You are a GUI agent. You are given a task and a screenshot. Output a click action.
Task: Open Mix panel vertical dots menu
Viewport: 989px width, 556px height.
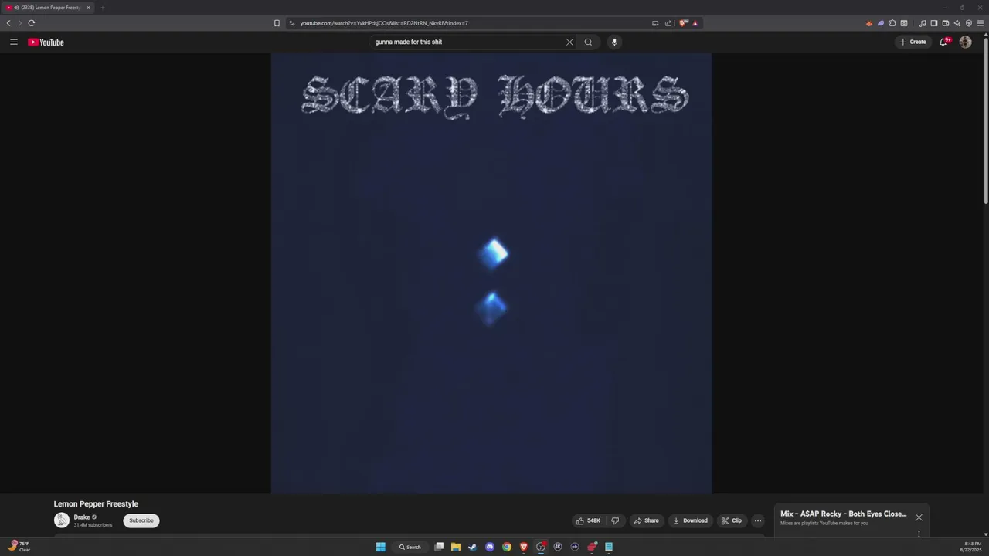click(919, 534)
